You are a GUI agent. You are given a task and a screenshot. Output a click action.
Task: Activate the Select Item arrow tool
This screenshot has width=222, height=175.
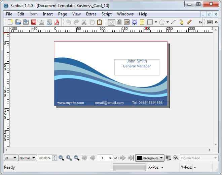(x=111, y=22)
